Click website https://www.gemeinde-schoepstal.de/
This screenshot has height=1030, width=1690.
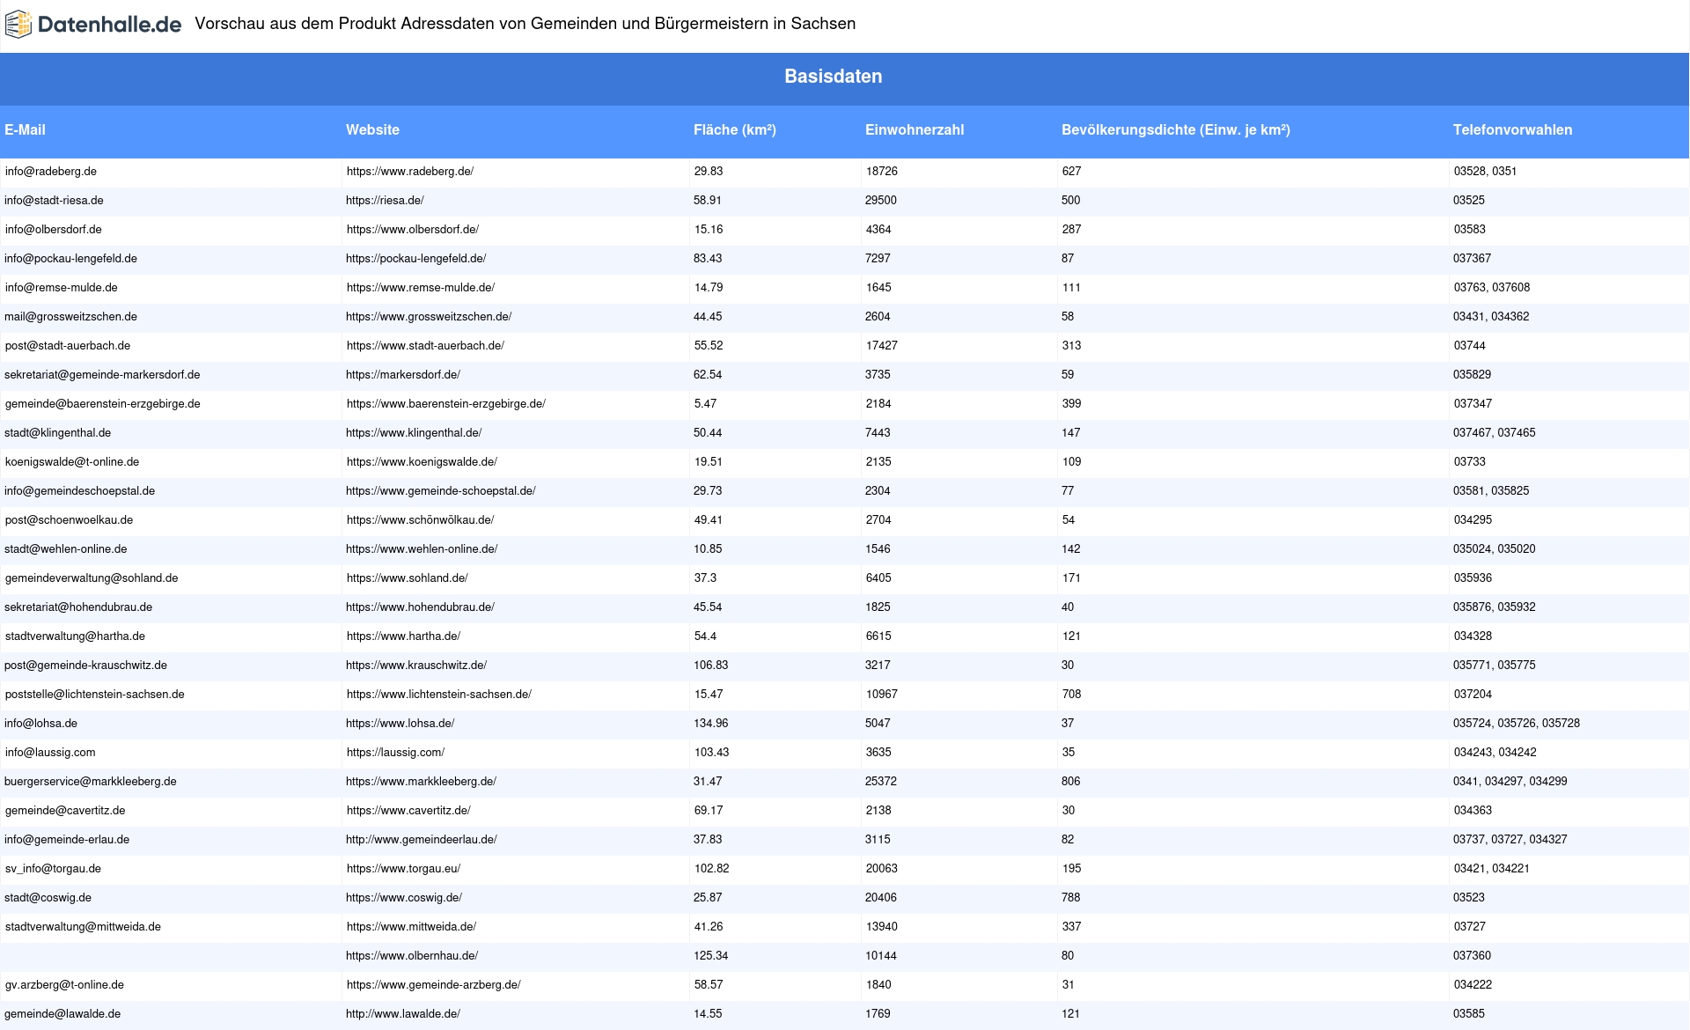click(x=441, y=491)
